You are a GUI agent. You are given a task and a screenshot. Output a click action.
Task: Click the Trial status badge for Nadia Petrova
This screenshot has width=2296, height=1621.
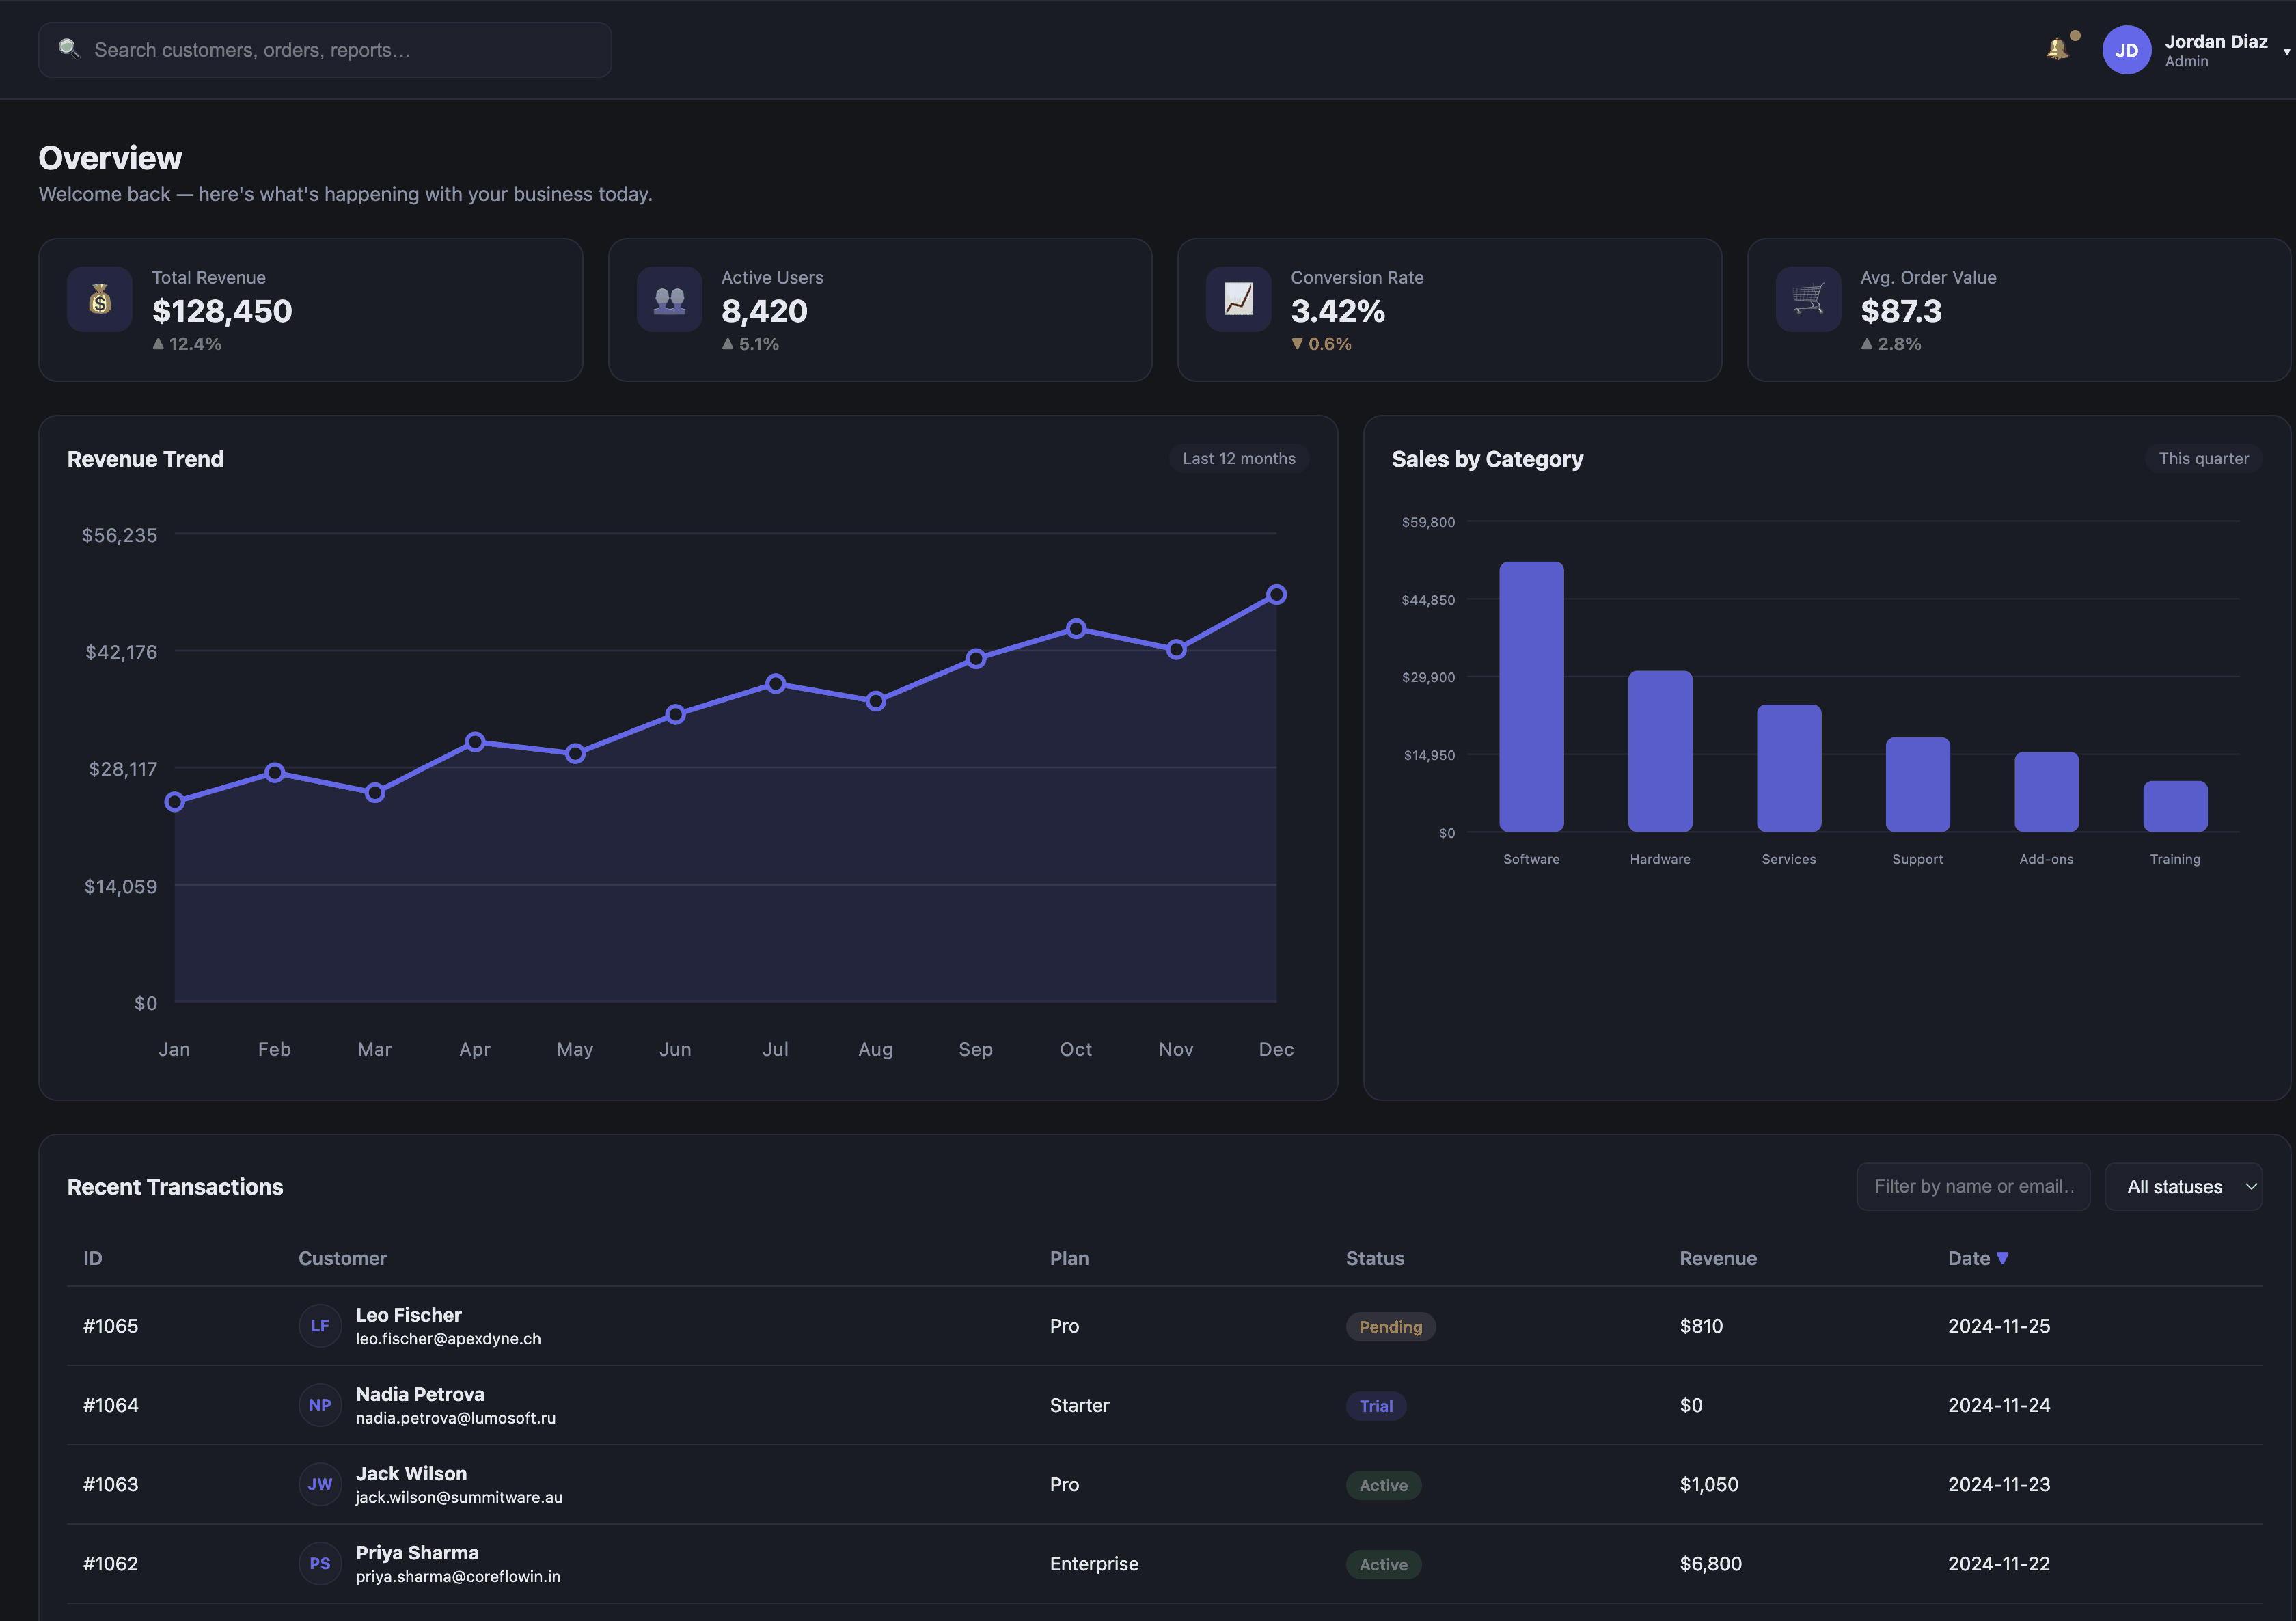(1376, 1405)
